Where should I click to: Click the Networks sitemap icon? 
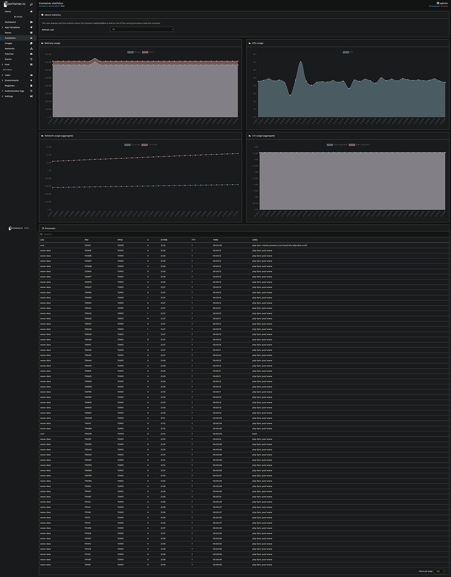(31, 48)
